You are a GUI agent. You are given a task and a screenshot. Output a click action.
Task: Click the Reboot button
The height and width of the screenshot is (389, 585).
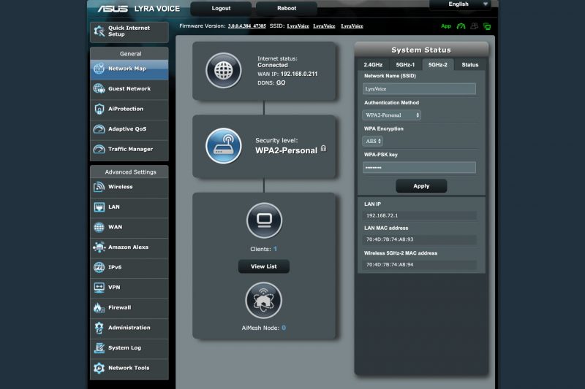pos(287,8)
